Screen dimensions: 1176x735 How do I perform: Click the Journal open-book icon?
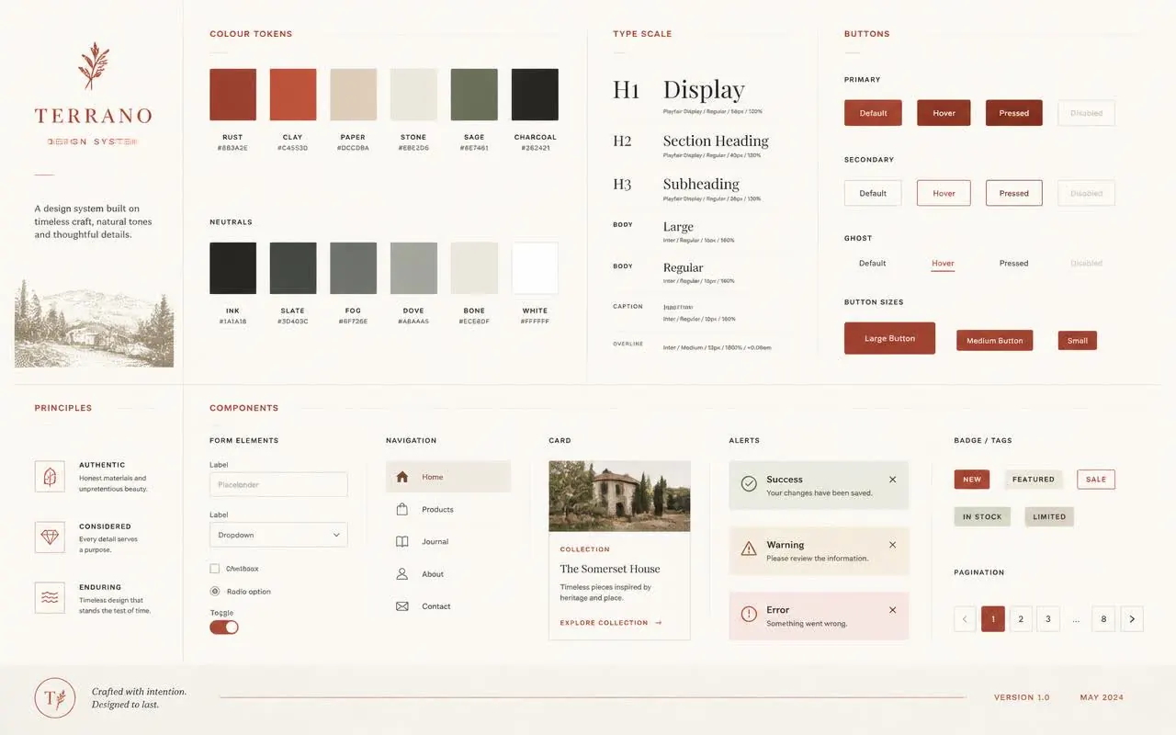[401, 542]
